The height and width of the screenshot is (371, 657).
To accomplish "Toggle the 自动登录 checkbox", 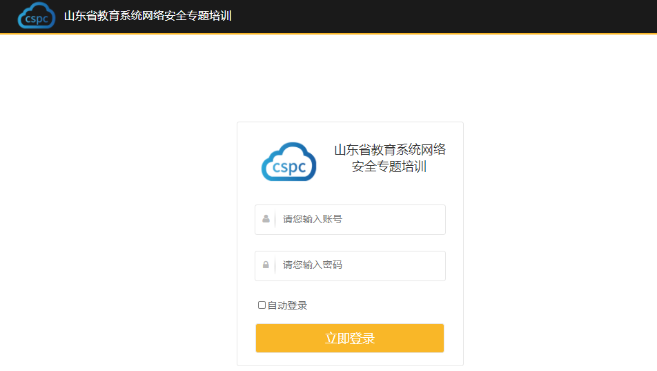I will 262,305.
